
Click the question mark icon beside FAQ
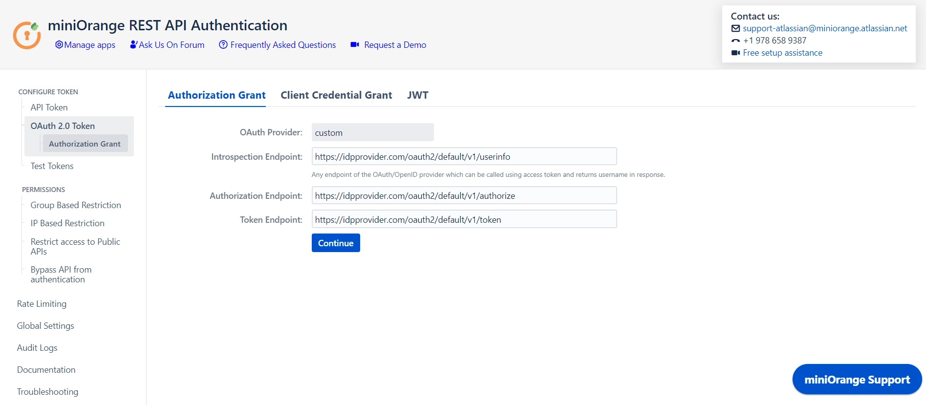[223, 44]
